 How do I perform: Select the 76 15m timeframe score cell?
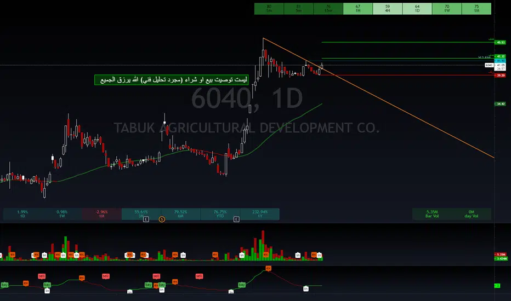pyautogui.click(x=328, y=9)
